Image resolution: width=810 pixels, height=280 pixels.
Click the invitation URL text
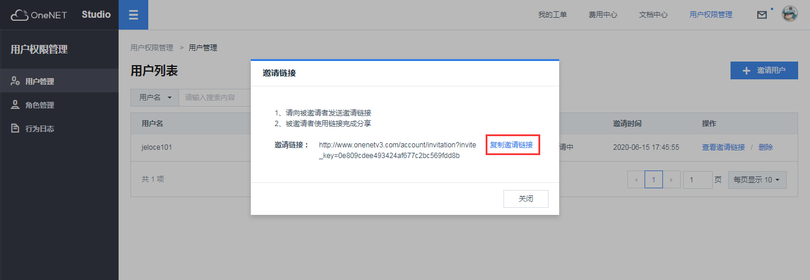[397, 150]
